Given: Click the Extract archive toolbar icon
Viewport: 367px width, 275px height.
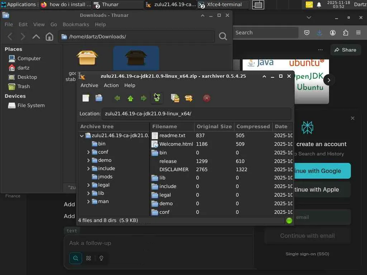Looking at the screenshot, I should [189, 98].
